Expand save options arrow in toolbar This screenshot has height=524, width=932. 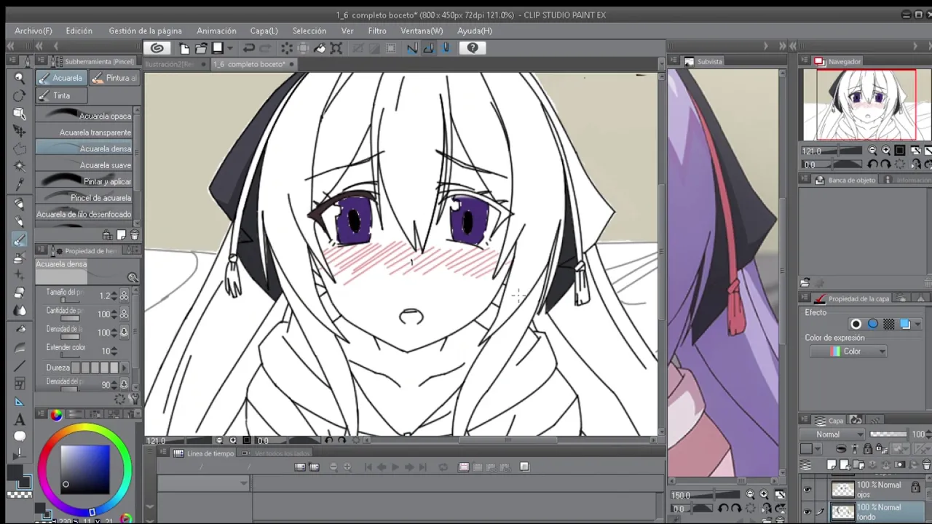coord(230,48)
